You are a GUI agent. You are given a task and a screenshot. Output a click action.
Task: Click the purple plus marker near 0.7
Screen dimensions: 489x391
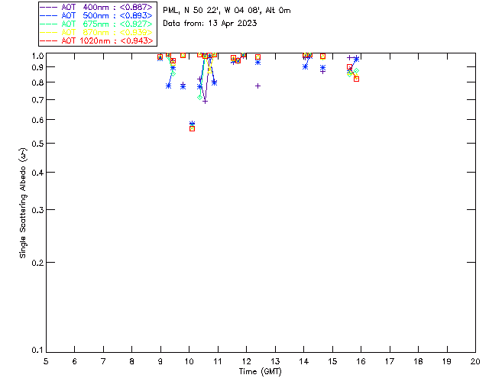pyautogui.click(x=205, y=101)
